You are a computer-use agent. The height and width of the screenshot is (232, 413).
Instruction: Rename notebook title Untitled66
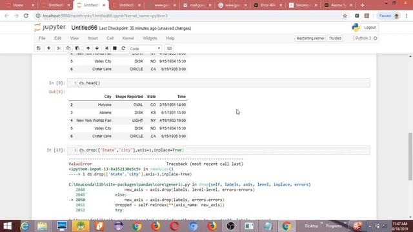click(x=85, y=28)
